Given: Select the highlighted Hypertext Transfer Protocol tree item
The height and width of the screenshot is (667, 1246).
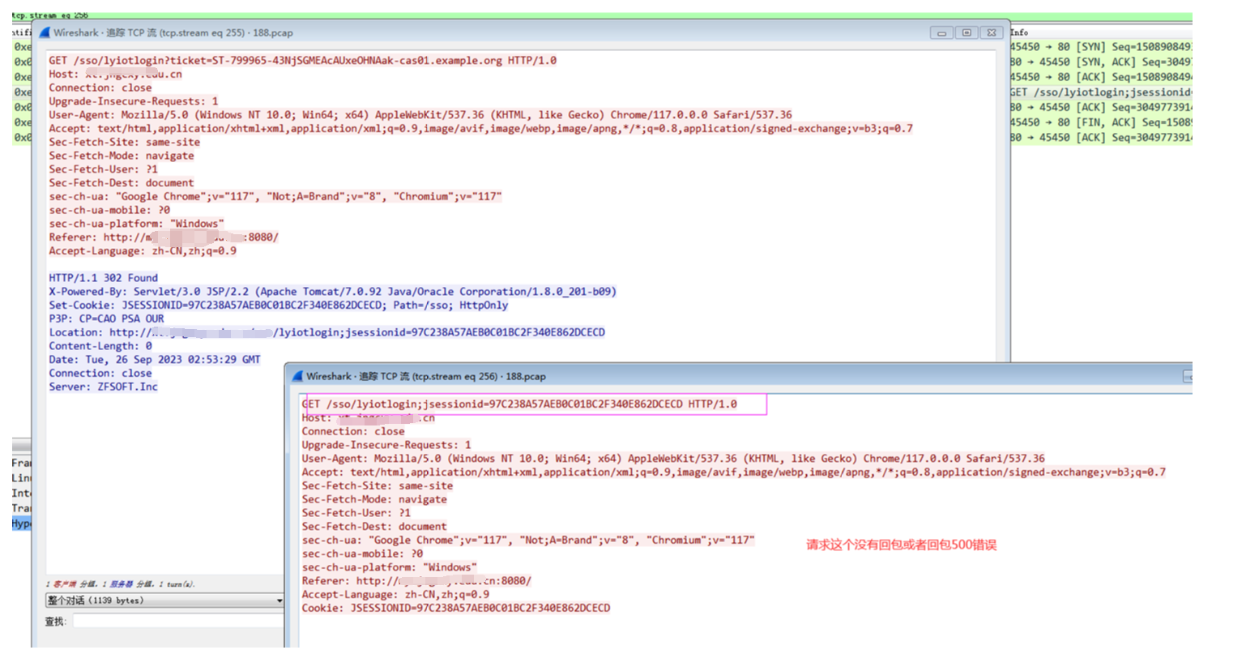Looking at the screenshot, I should click(21, 524).
